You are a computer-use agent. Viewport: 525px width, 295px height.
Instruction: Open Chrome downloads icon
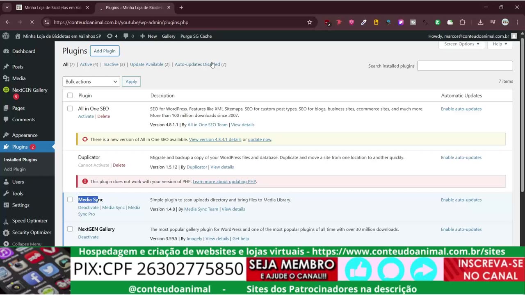coord(480,22)
